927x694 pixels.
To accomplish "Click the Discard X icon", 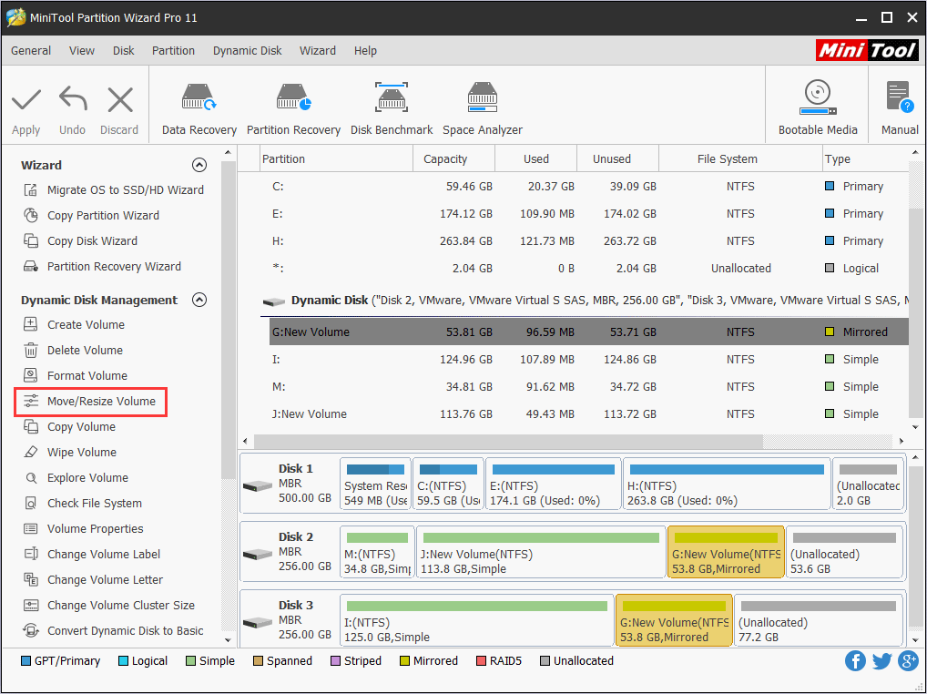I will click(120, 99).
